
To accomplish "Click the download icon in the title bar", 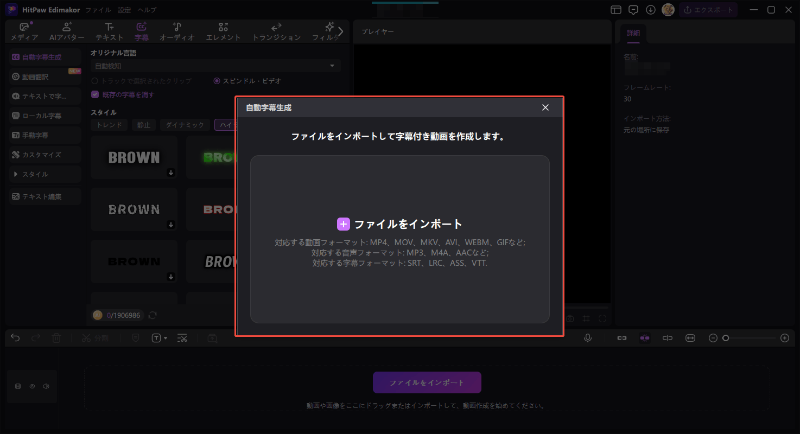I will (650, 10).
